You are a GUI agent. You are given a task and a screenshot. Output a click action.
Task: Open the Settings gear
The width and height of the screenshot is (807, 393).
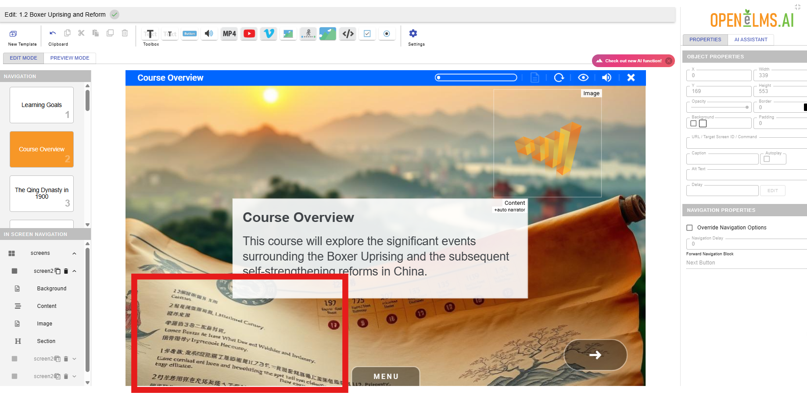tap(413, 33)
